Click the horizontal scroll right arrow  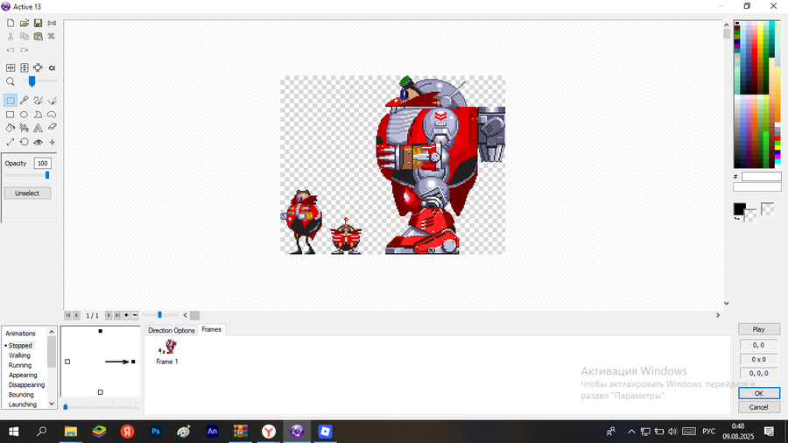pos(718,315)
